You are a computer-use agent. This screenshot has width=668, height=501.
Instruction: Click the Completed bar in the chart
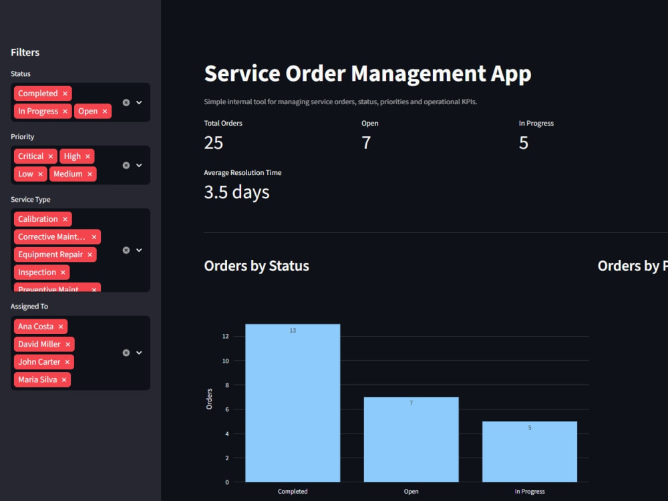point(293,403)
